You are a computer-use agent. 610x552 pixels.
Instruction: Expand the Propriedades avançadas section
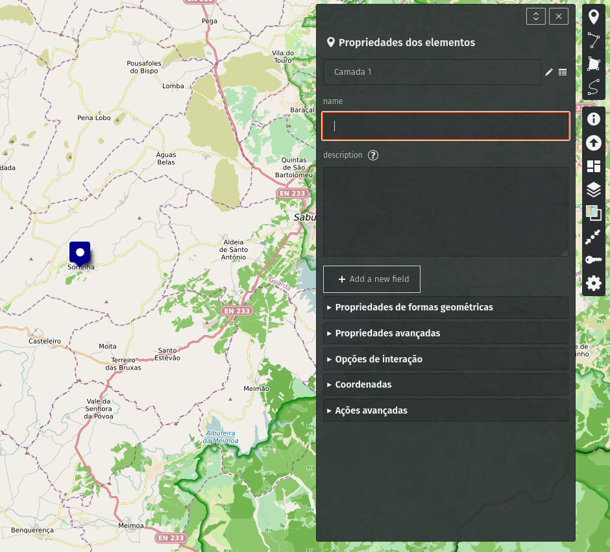pos(446,333)
